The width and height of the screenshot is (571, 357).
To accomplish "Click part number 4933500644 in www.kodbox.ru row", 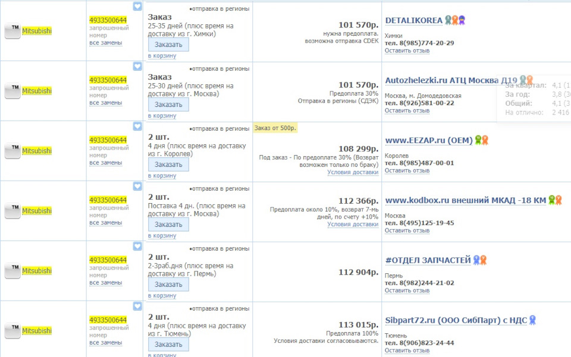I will (x=108, y=200).
